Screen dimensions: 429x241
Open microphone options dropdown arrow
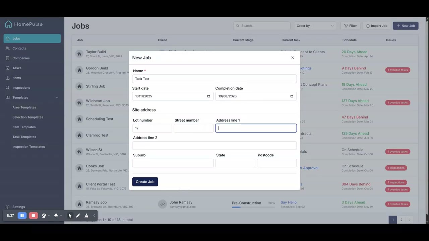(61, 216)
